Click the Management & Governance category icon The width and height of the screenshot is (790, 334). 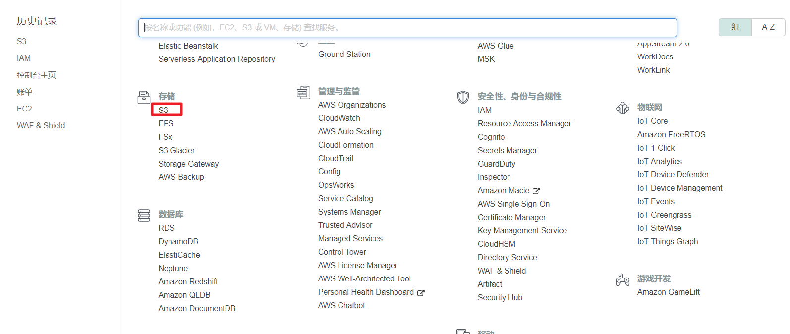pos(303,92)
